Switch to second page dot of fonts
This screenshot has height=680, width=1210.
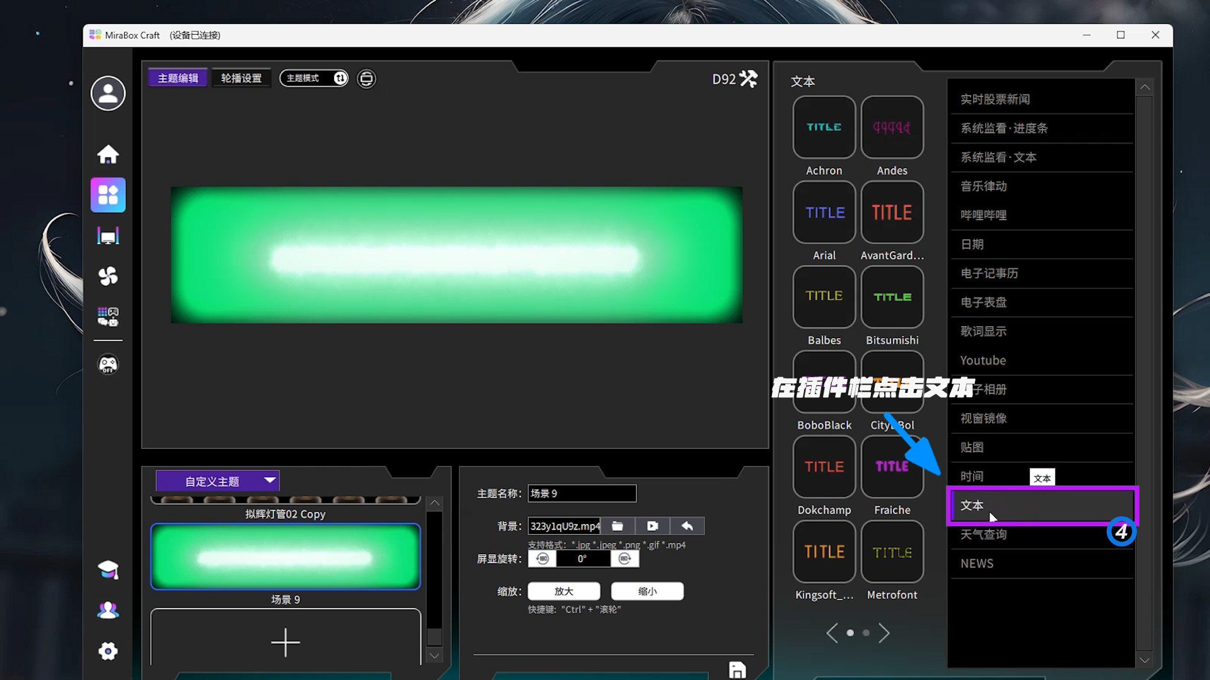866,633
